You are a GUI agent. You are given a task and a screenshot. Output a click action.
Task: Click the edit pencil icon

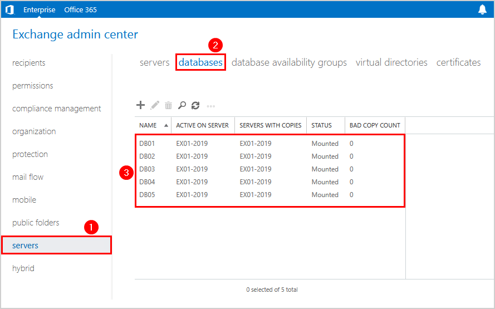[155, 105]
